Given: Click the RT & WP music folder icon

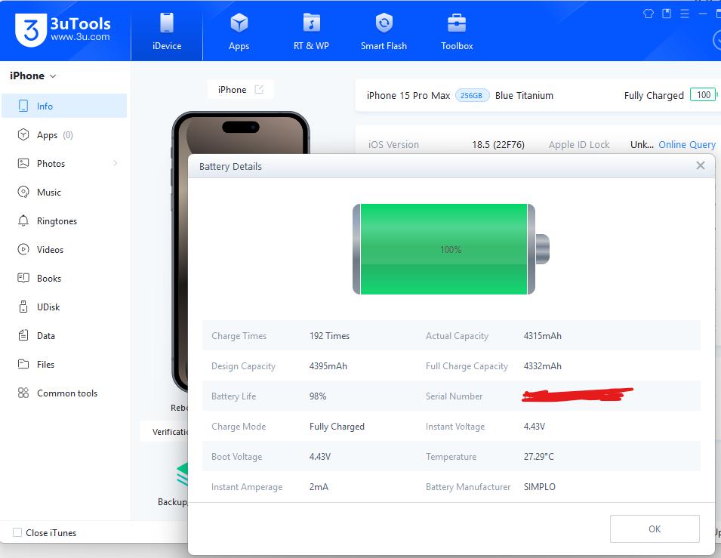Looking at the screenshot, I should coord(311,23).
